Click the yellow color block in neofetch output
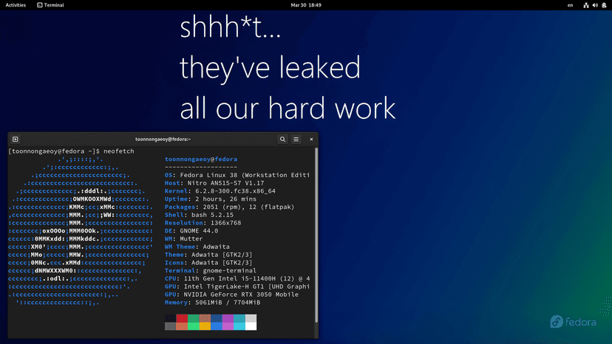This screenshot has height=344, width=612. tap(205, 318)
